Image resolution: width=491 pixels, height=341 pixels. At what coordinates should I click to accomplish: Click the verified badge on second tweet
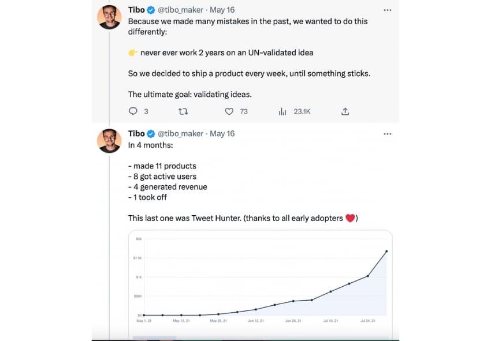coord(151,133)
